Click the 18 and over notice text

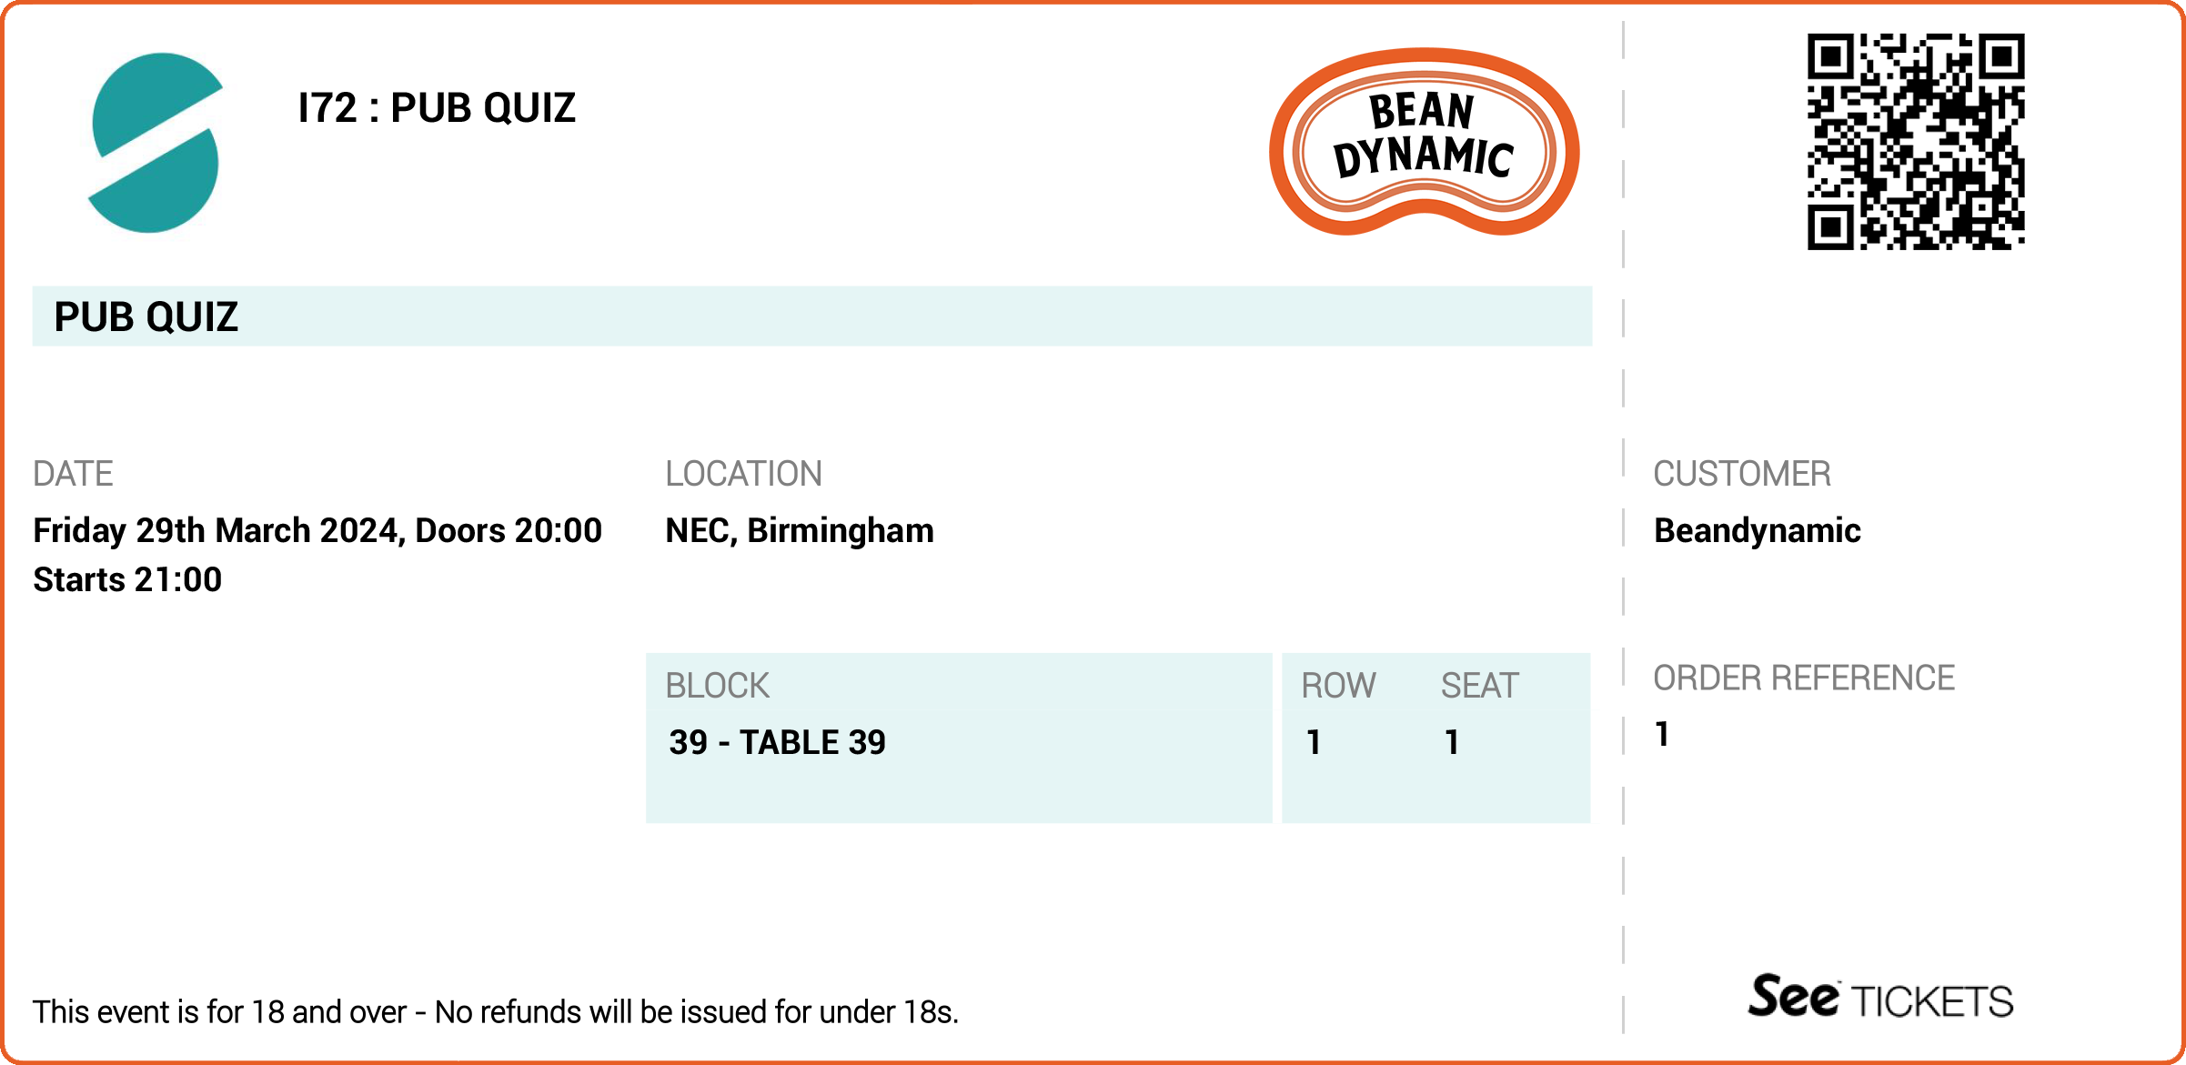(496, 1011)
